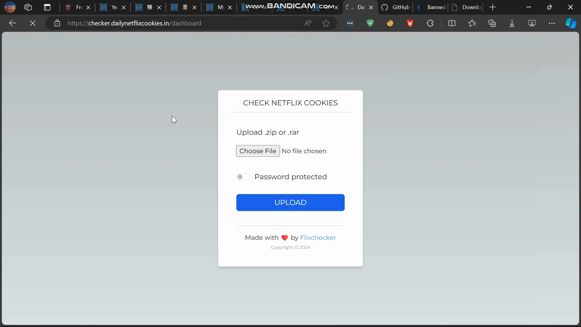Open Settings and more ellipsis menu
This screenshot has height=327, width=581.
point(552,23)
